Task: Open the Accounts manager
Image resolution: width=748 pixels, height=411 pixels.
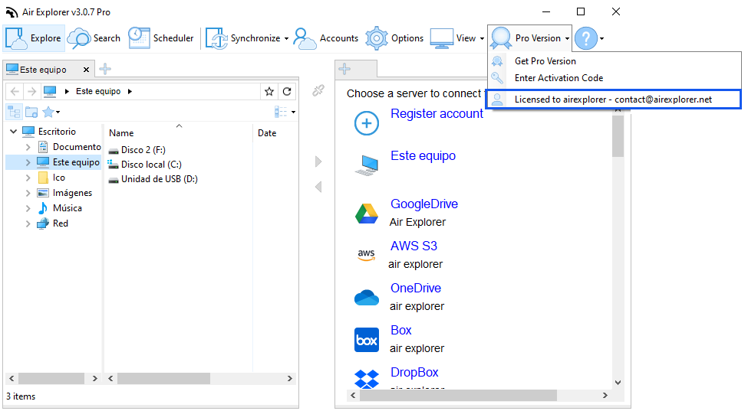Action: tap(326, 38)
